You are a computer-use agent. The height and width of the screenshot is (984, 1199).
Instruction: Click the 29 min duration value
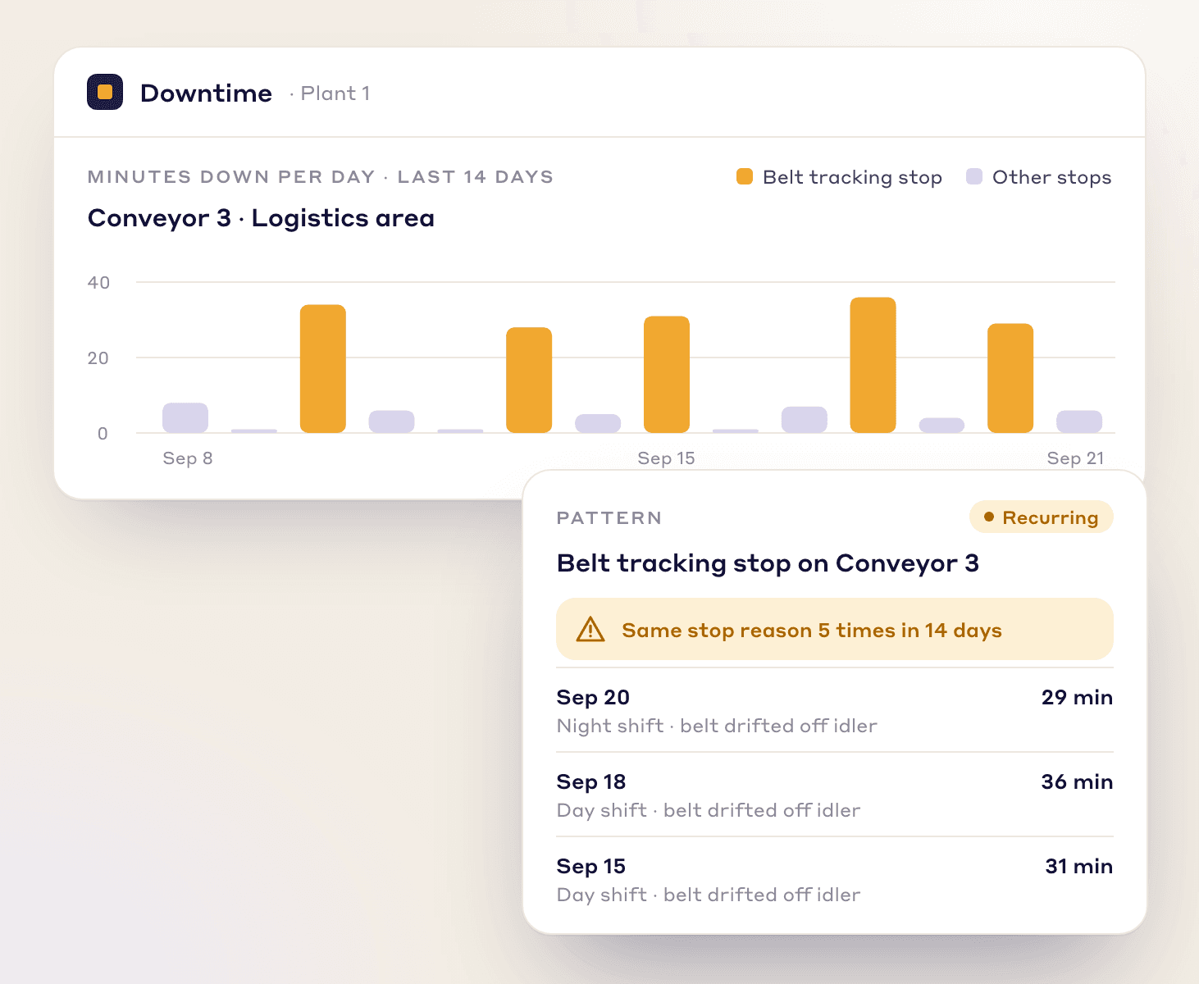pos(1077,697)
